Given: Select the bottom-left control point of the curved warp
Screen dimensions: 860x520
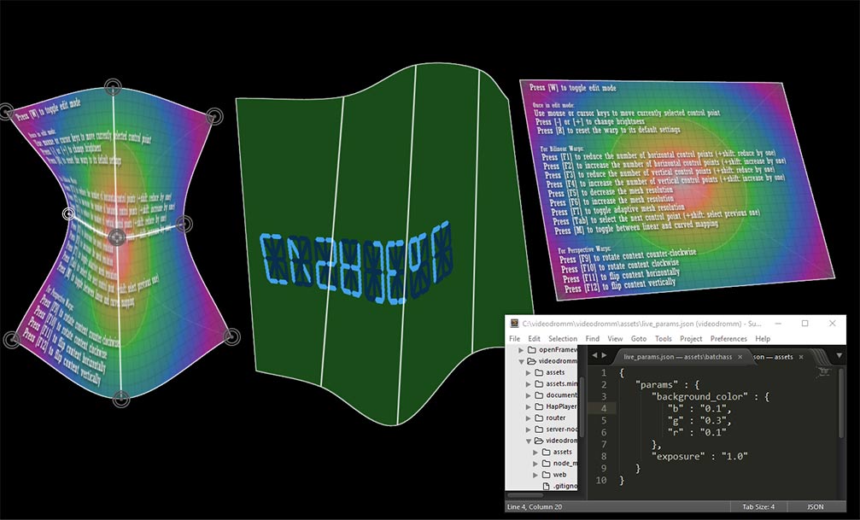Looking at the screenshot, I should [x=11, y=340].
